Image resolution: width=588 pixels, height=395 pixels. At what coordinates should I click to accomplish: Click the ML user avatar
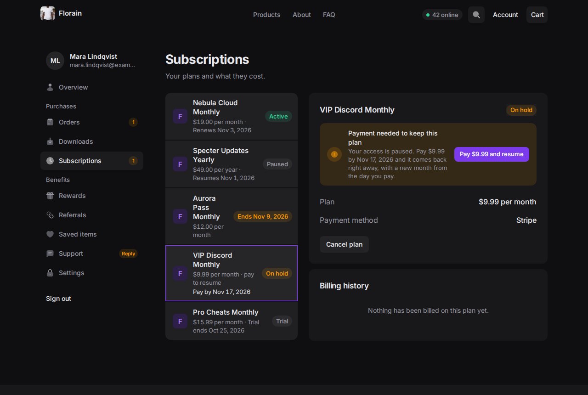click(x=55, y=61)
